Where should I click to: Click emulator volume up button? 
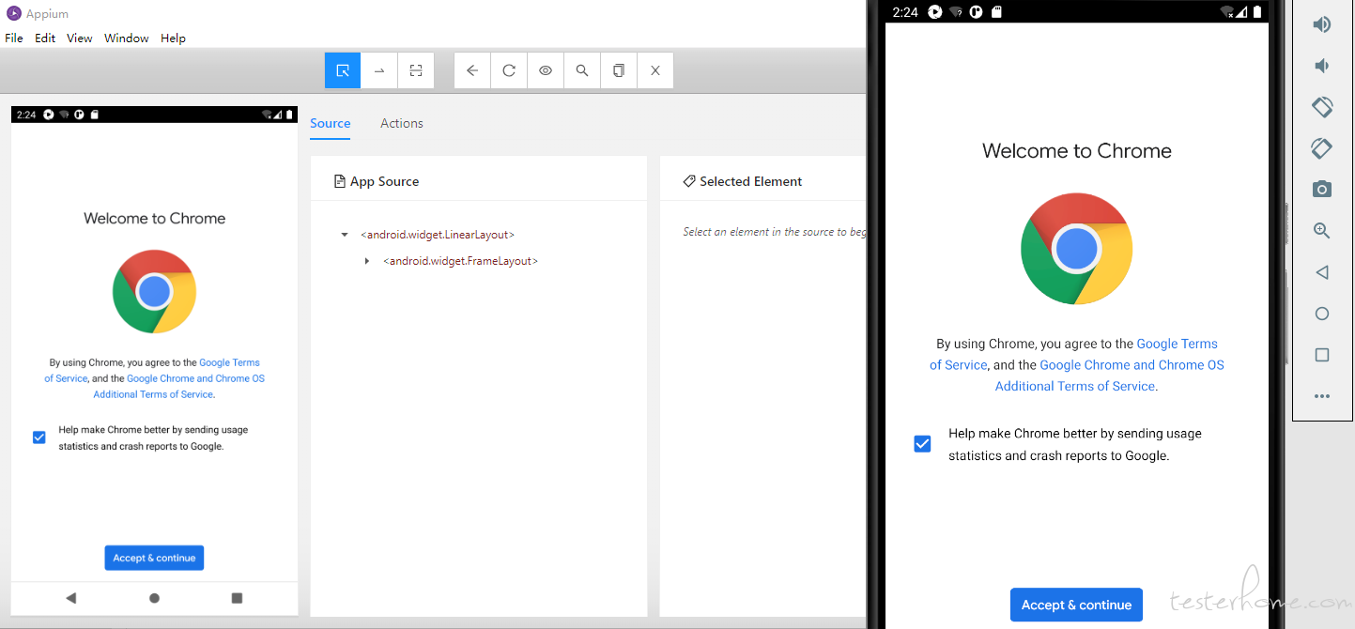click(1322, 24)
